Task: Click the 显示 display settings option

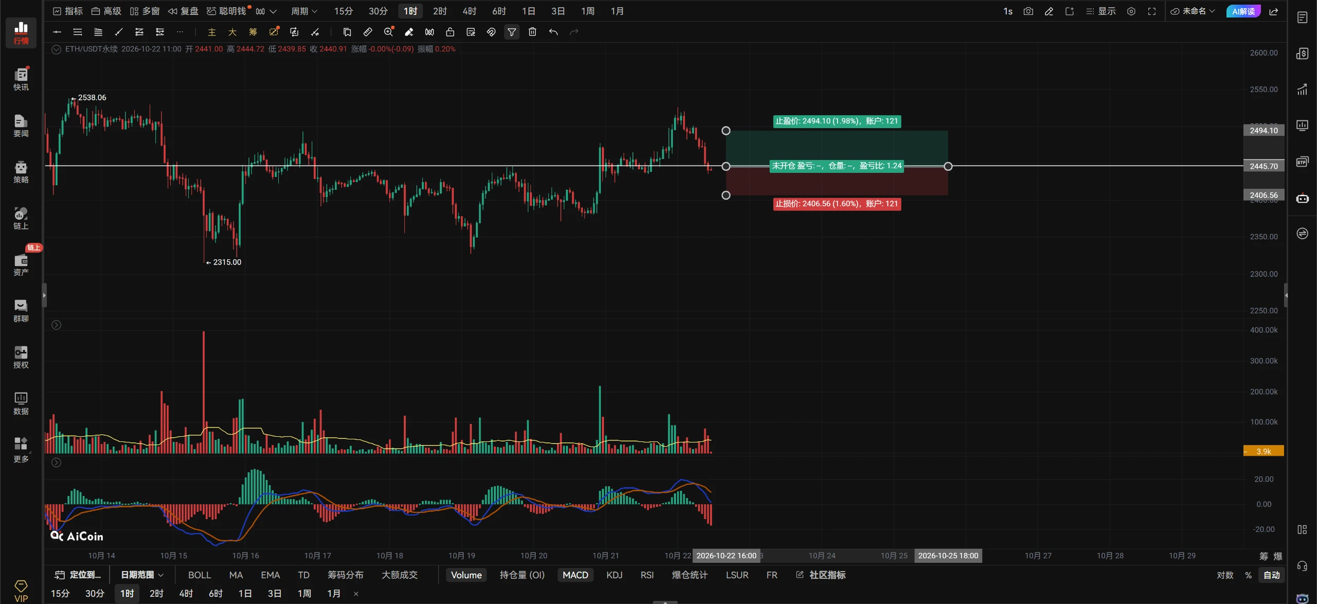Action: [x=1100, y=11]
